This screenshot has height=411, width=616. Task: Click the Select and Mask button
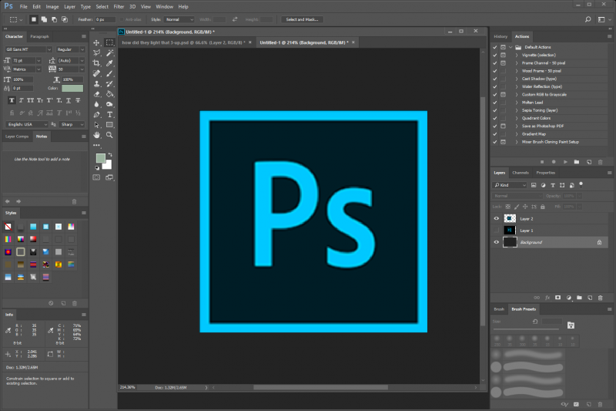click(302, 19)
